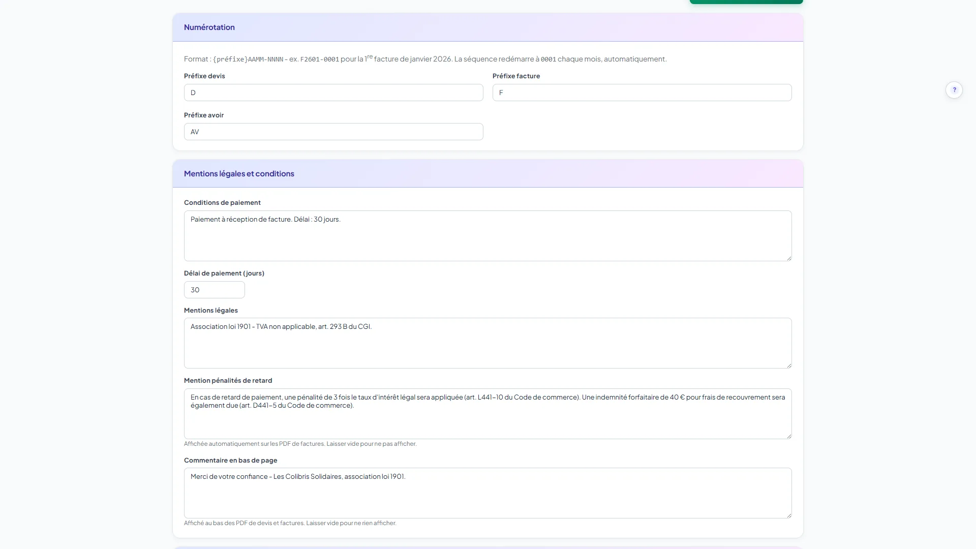Focus the Délai de paiement (jours) field

(215, 290)
